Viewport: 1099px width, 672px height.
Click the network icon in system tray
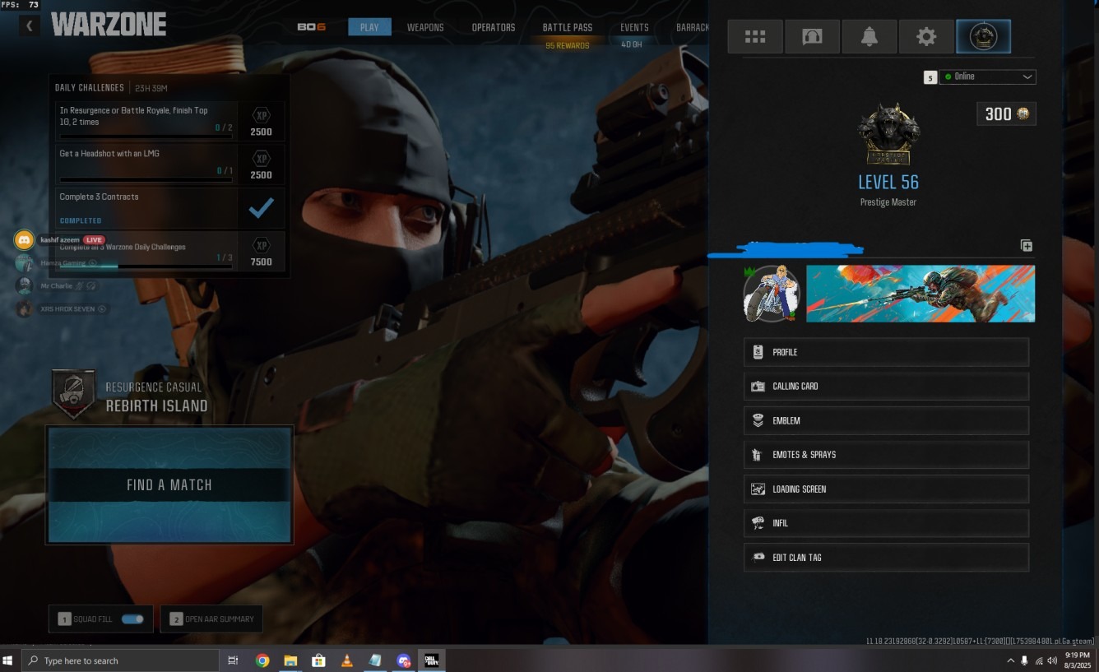point(1039,660)
